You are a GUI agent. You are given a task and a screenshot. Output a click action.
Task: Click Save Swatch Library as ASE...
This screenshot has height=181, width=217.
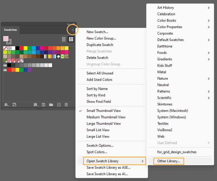coord(108,168)
